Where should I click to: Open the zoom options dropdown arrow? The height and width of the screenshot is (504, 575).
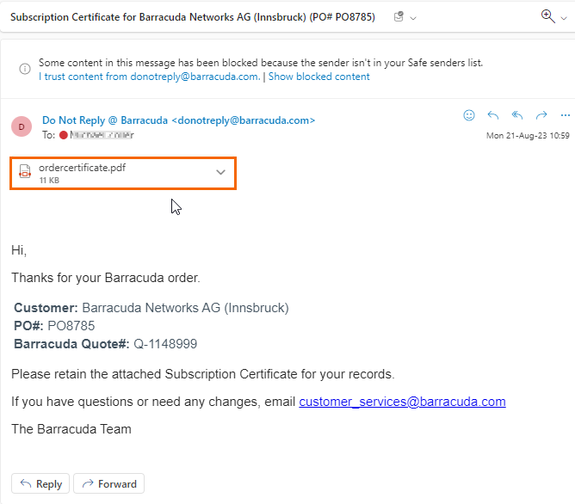click(x=564, y=18)
